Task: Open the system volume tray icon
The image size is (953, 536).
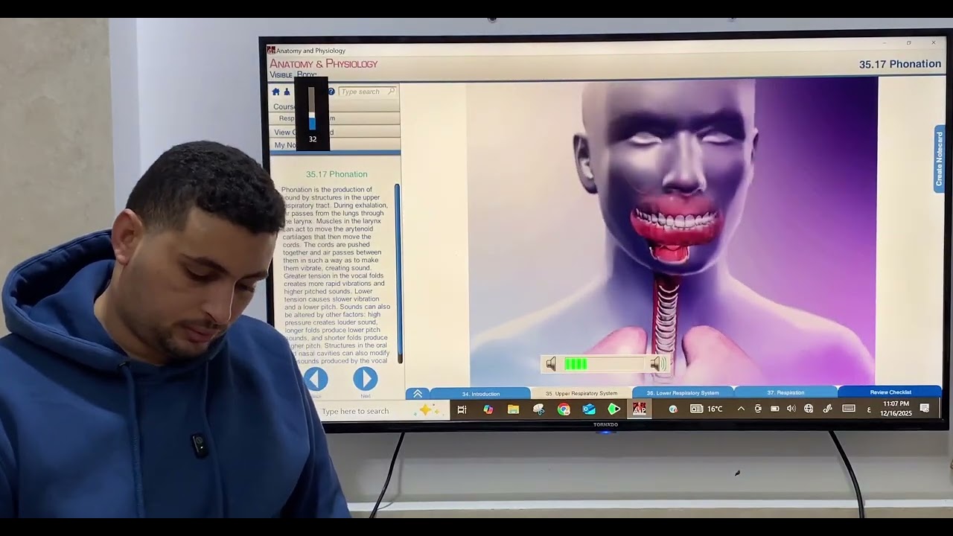Action: 791,409
